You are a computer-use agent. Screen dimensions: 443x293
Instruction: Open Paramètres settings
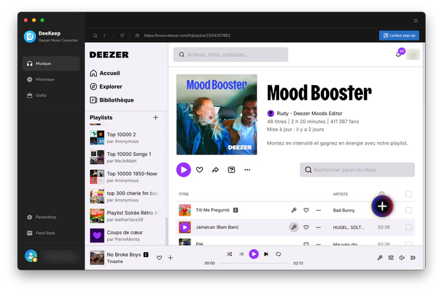[x=42, y=217]
